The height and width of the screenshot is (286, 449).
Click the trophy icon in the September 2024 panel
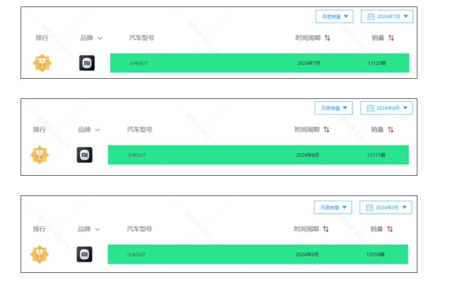click(40, 254)
